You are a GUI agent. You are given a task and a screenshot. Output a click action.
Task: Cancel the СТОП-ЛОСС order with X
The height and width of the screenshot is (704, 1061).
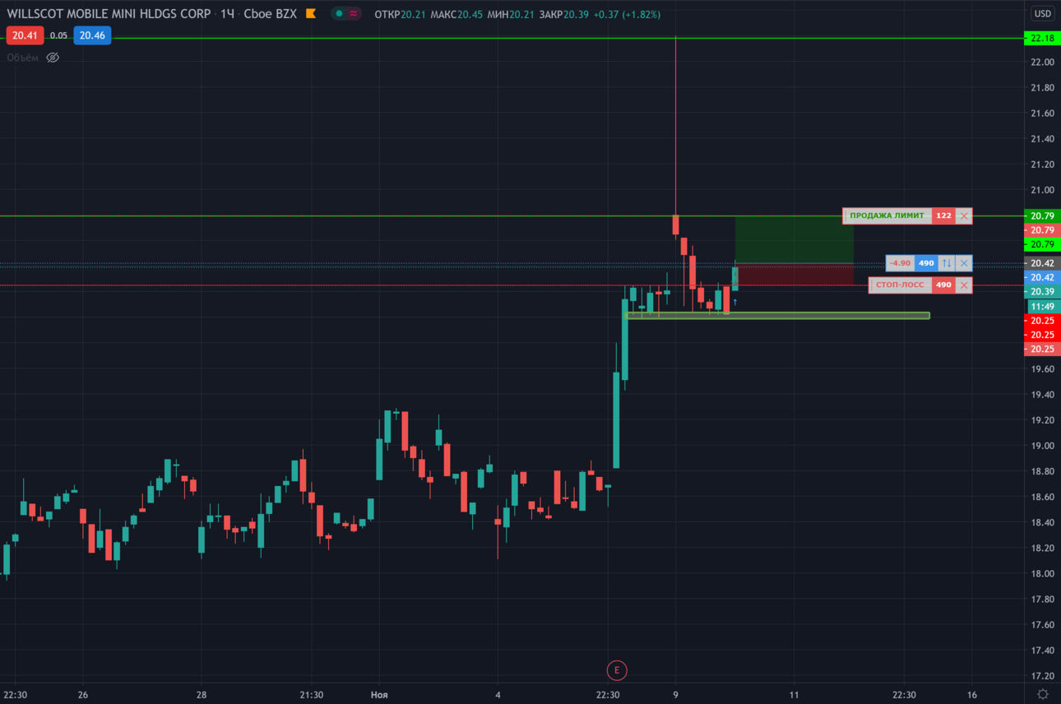964,285
